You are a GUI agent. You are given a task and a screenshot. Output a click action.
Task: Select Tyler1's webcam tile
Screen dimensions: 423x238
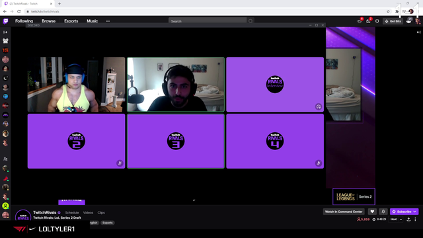click(77, 85)
